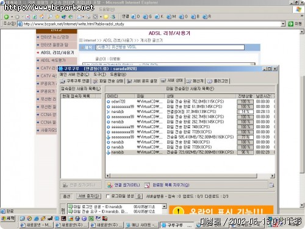This screenshot has height=229, width=305.
Task: Click the green Back arrow in IE toolbar
Action: pos(7,16)
